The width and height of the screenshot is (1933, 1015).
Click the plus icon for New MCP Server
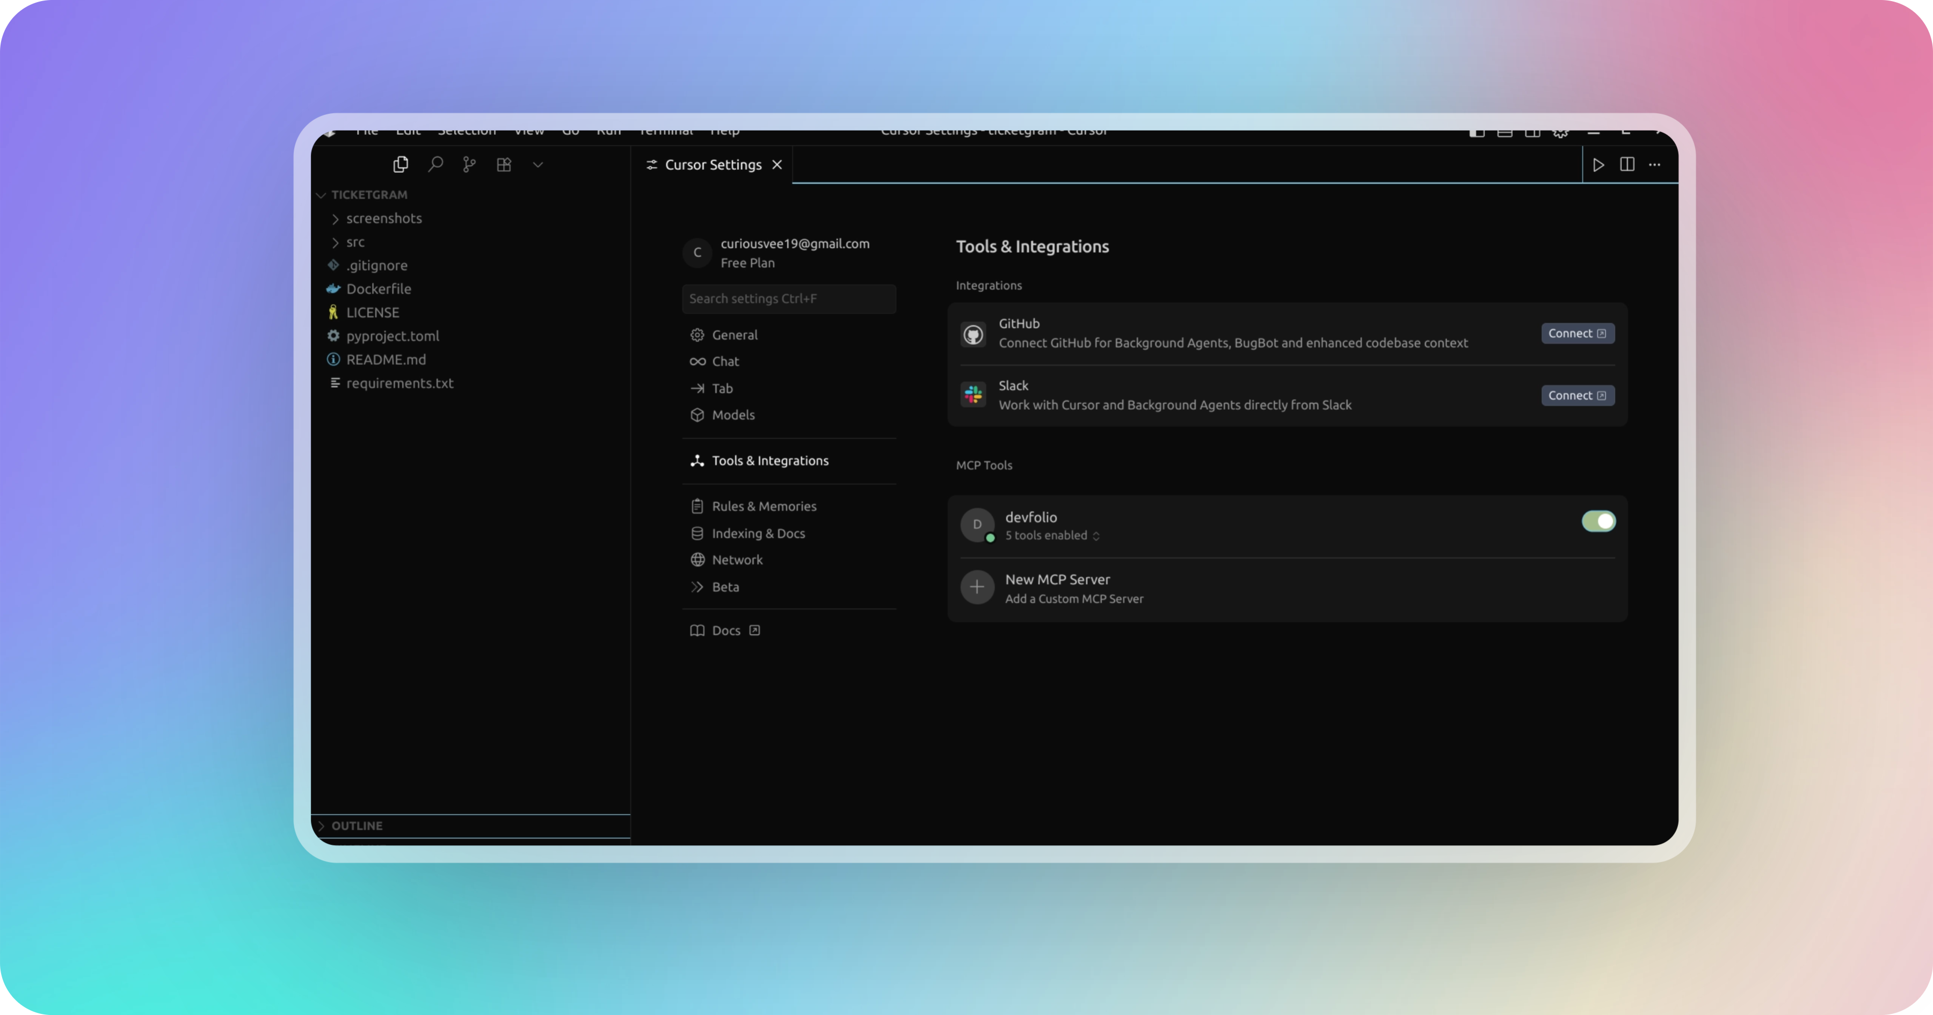point(977,587)
